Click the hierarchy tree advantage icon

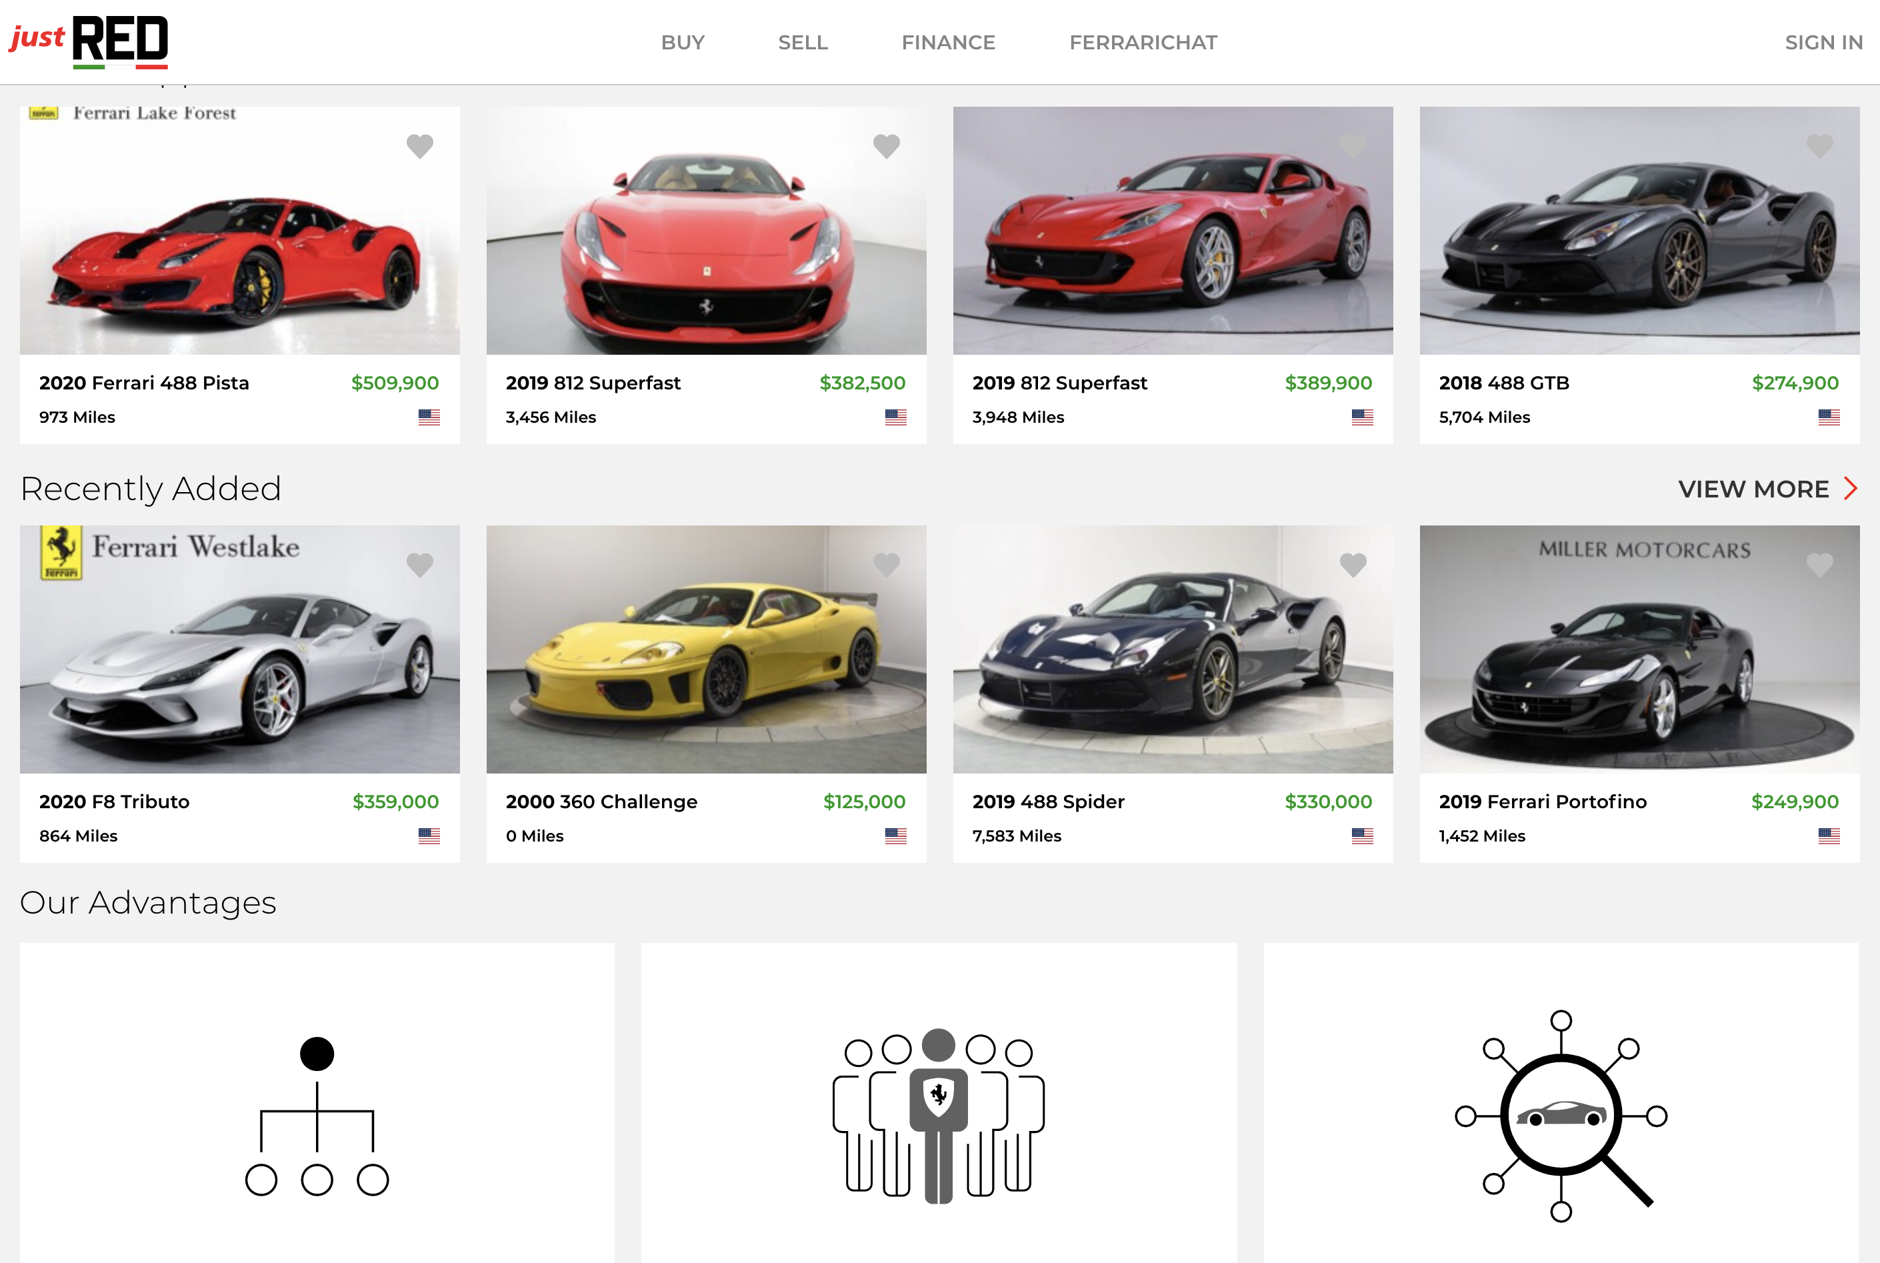click(317, 1116)
